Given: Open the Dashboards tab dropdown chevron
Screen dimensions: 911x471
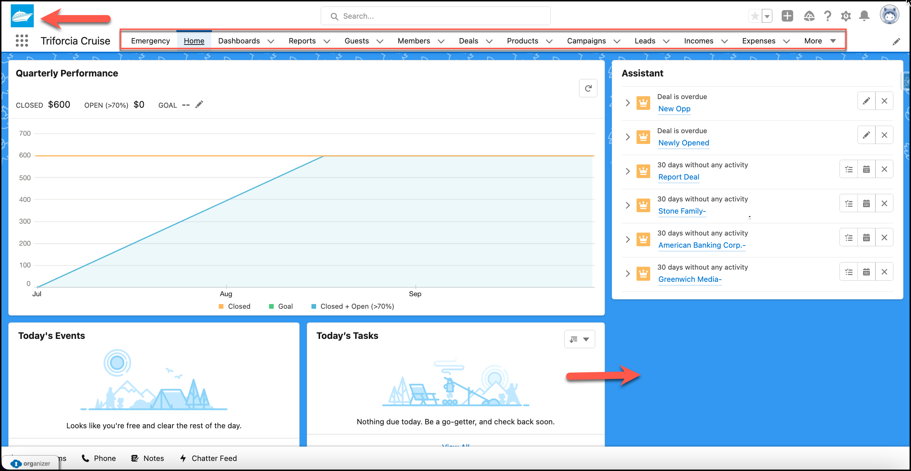Looking at the screenshot, I should [271, 41].
